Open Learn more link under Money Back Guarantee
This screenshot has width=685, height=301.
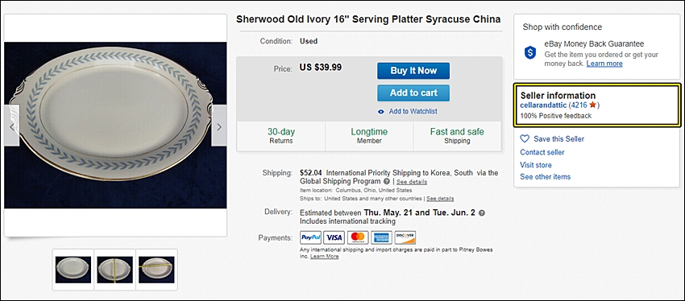click(604, 64)
